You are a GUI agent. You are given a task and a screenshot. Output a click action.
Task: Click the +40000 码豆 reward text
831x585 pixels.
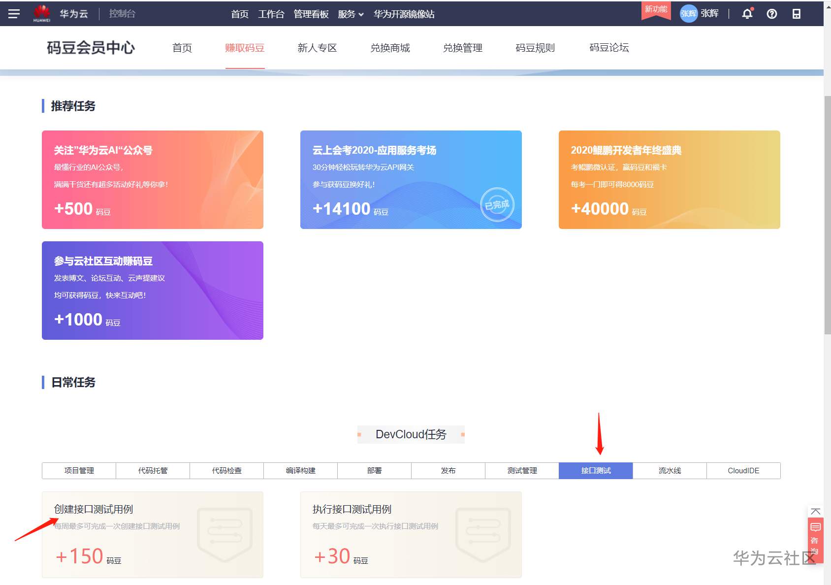pos(609,209)
